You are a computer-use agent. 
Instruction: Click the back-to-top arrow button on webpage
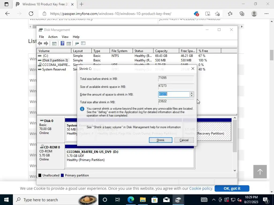click(260, 172)
